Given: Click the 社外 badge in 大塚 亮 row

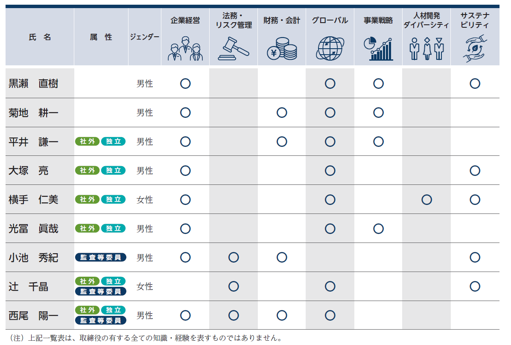Looking at the screenshot, I should (x=88, y=170).
